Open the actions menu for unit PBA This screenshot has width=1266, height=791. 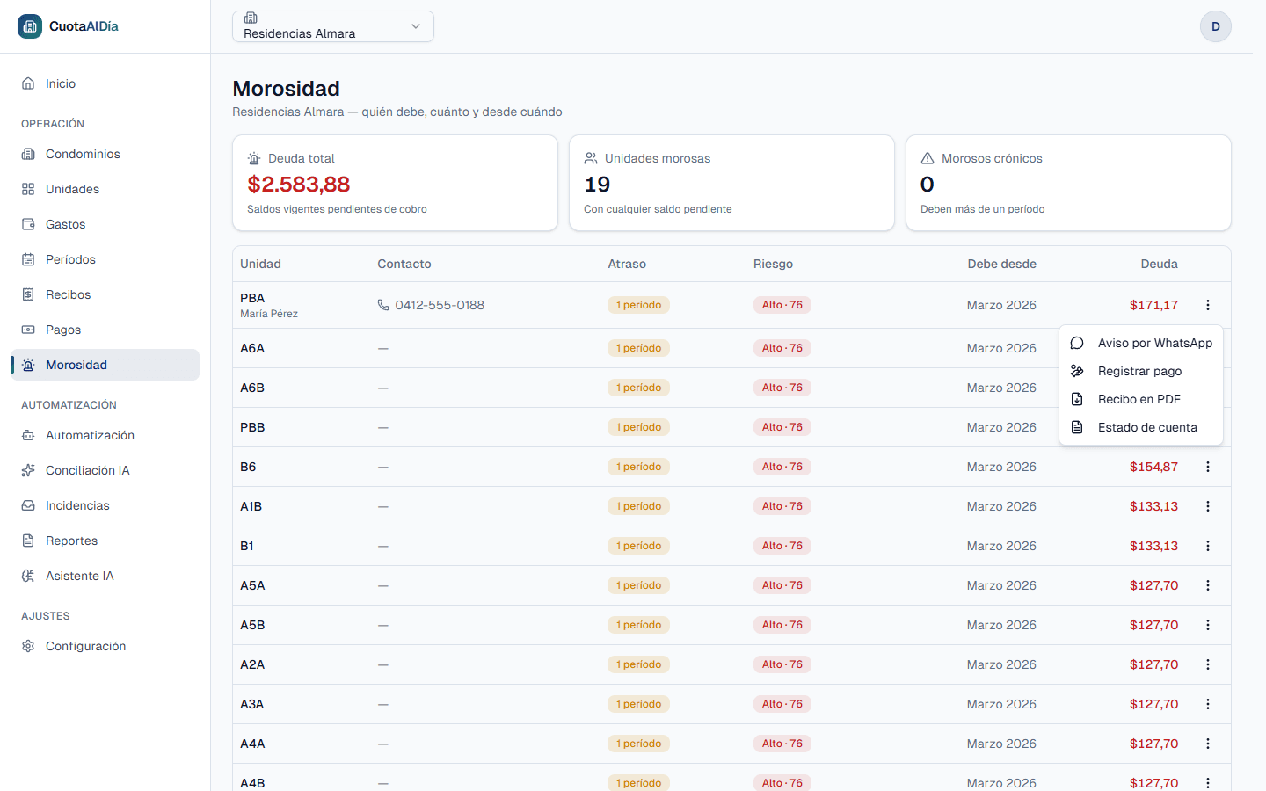pos(1208,305)
